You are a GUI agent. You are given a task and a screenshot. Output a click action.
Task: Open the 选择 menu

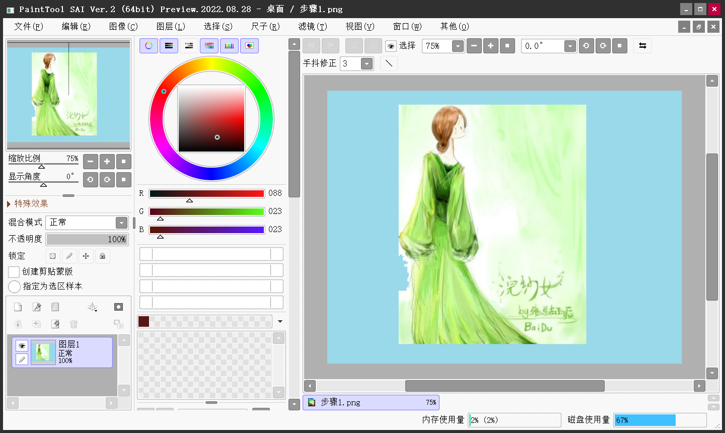218,27
